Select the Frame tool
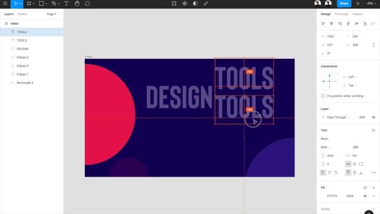Image resolution: width=380 pixels, height=214 pixels. (x=29, y=4)
